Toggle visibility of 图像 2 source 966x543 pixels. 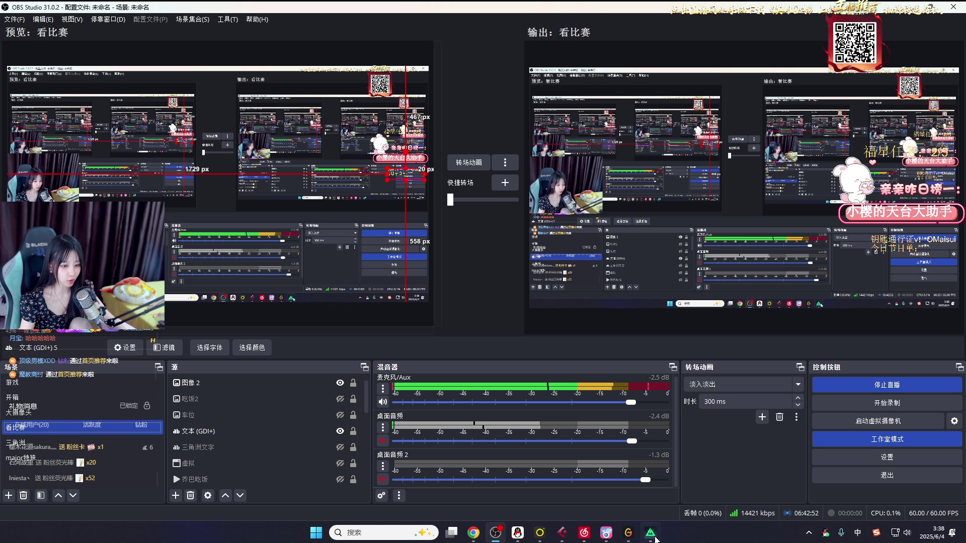click(x=340, y=383)
